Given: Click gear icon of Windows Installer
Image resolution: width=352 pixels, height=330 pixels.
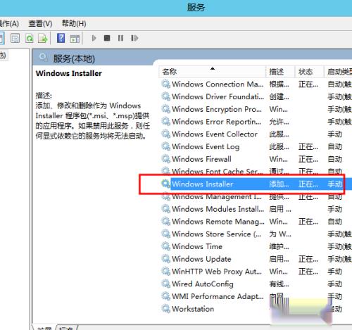Looking at the screenshot, I should (166, 184).
